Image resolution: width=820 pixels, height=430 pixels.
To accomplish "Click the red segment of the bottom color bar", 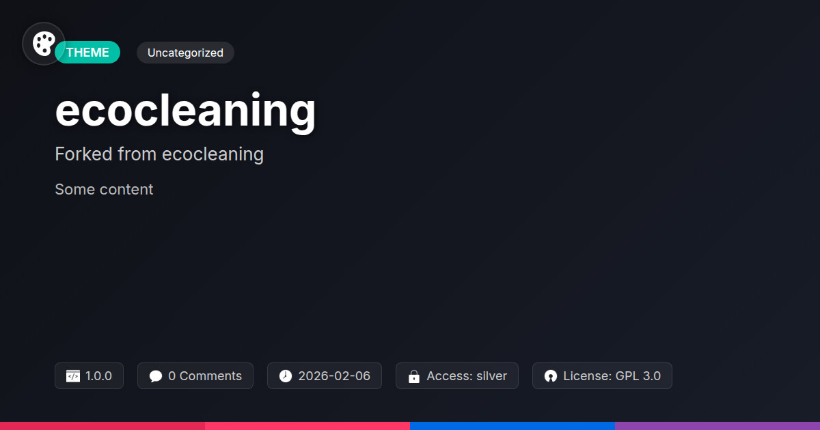I will [102, 426].
